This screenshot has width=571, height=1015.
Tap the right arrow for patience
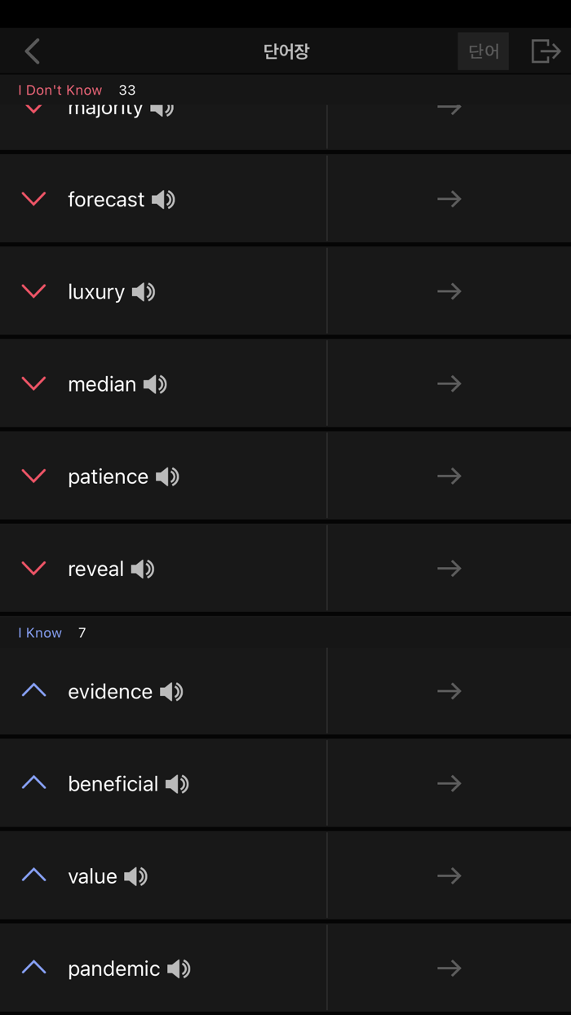(449, 476)
